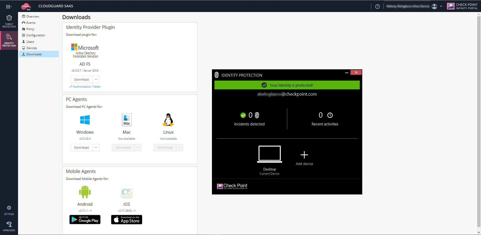Open the help question mark icon
The height and width of the screenshot is (235, 481).
pyautogui.click(x=378, y=7)
